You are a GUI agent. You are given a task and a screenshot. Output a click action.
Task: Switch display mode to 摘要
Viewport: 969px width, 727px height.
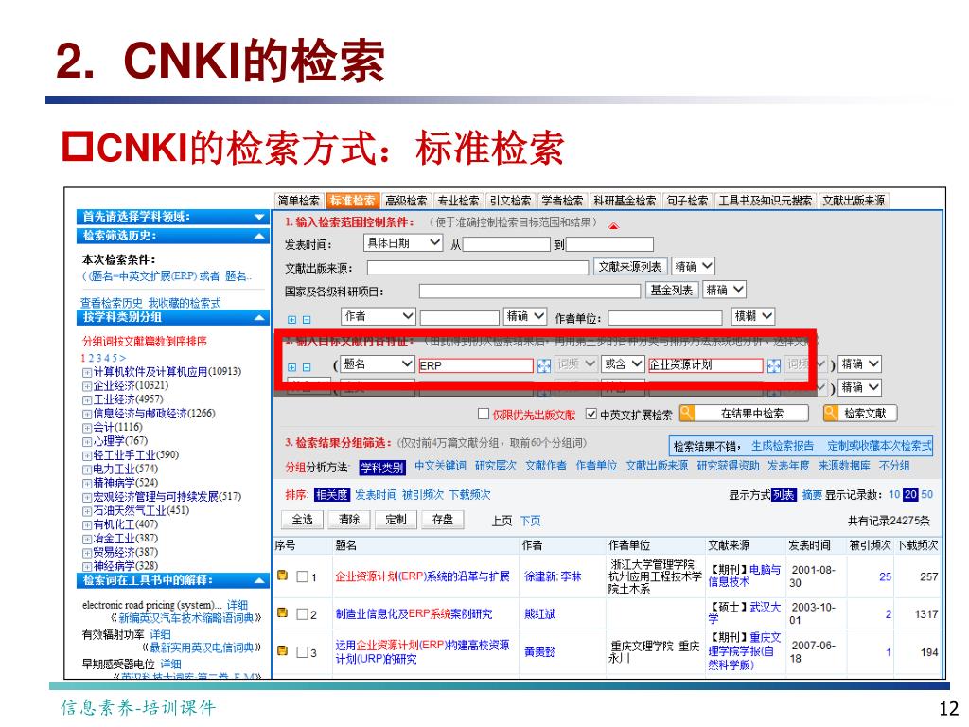coord(812,495)
